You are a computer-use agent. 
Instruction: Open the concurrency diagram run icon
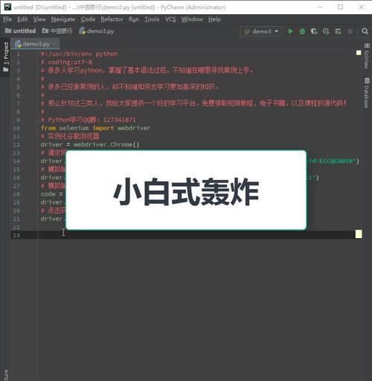338,31
